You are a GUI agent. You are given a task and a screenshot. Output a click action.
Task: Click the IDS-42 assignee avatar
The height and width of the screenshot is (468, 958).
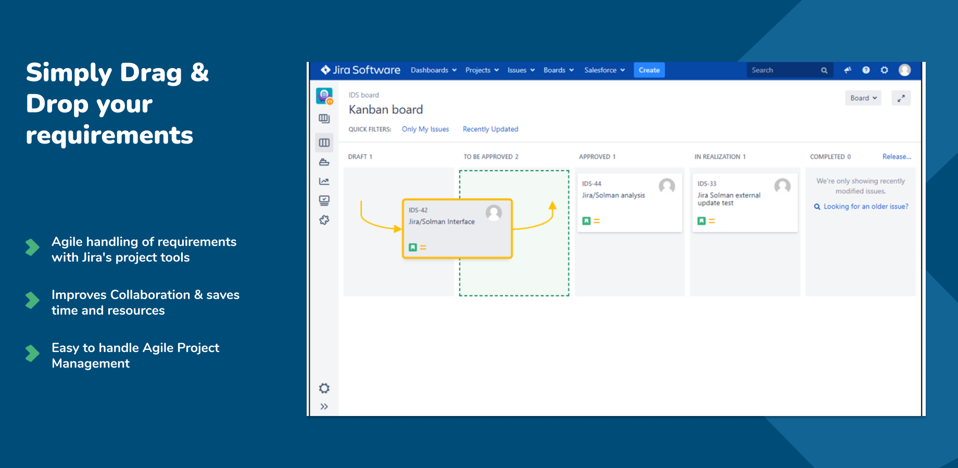coord(494,212)
